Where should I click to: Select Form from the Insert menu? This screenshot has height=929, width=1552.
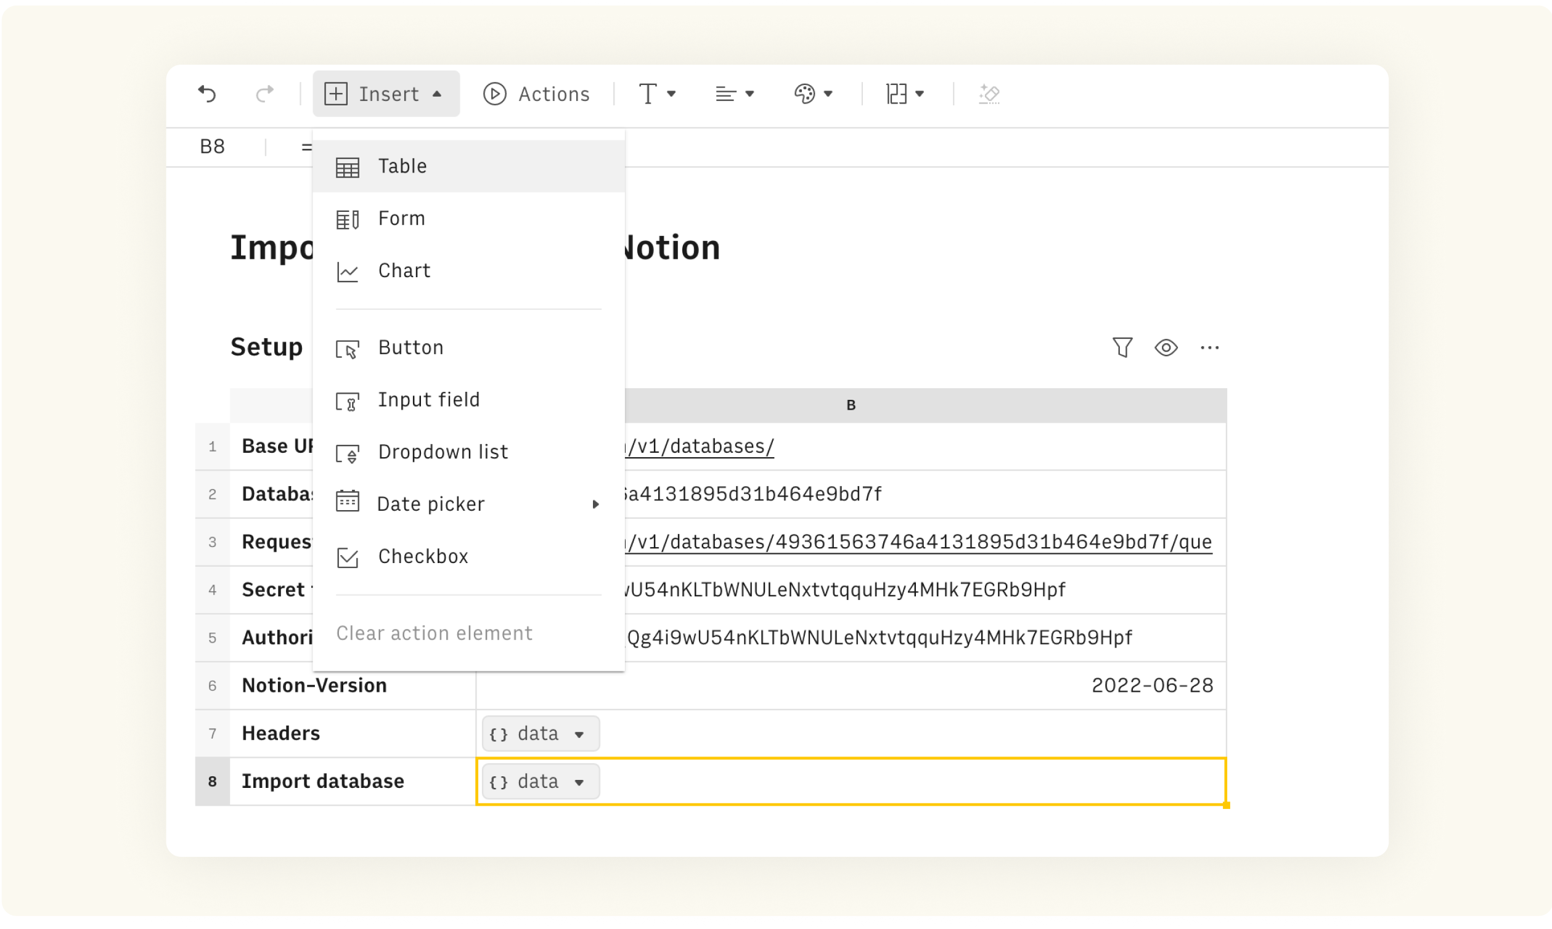pyautogui.click(x=468, y=219)
